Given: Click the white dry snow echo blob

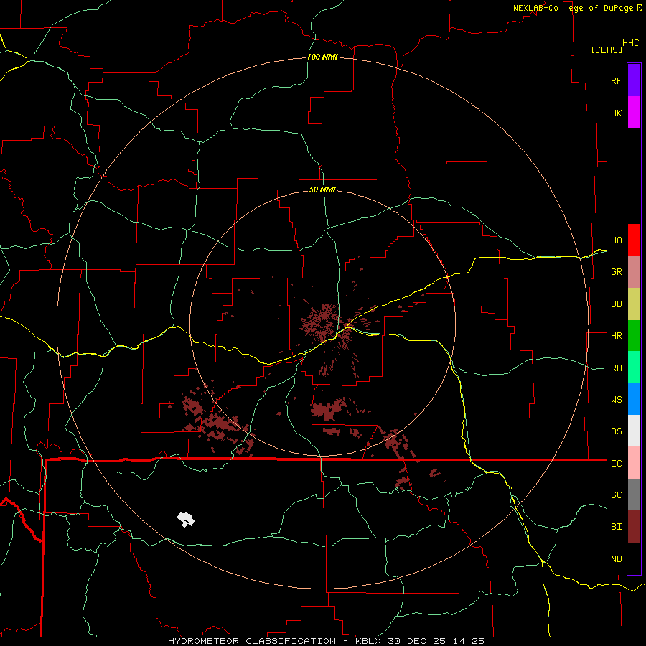Looking at the screenshot, I should pos(185,519).
